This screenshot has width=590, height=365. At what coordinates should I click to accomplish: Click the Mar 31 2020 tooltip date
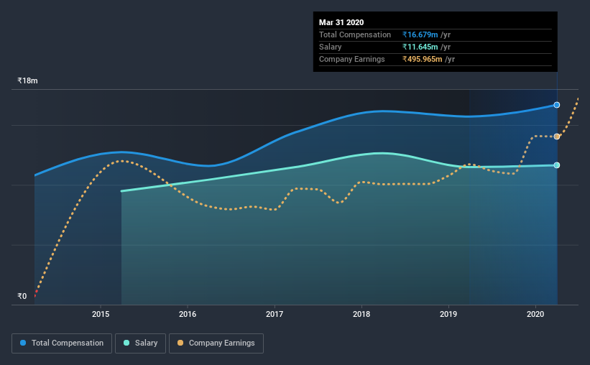[341, 22]
